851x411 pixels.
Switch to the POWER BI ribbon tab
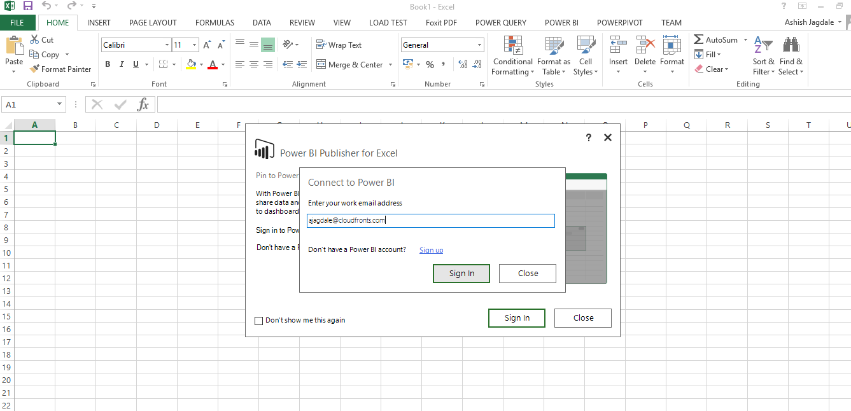point(561,22)
